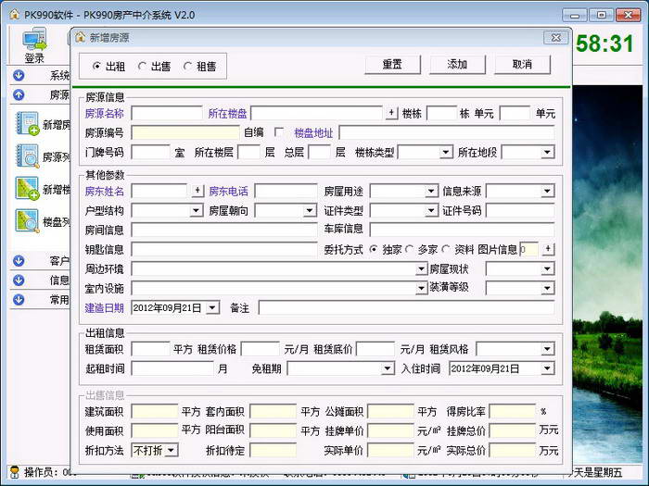Select 多家 as 委托方式
The height and width of the screenshot is (486, 649).
click(409, 249)
